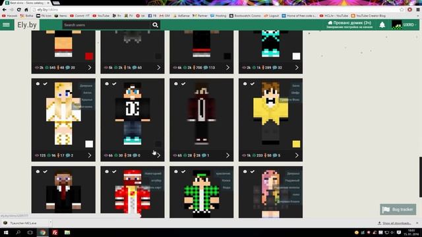The image size is (422, 237).
Task: Open details arrow on the 6k-views skin card
Action: coord(227,68)
